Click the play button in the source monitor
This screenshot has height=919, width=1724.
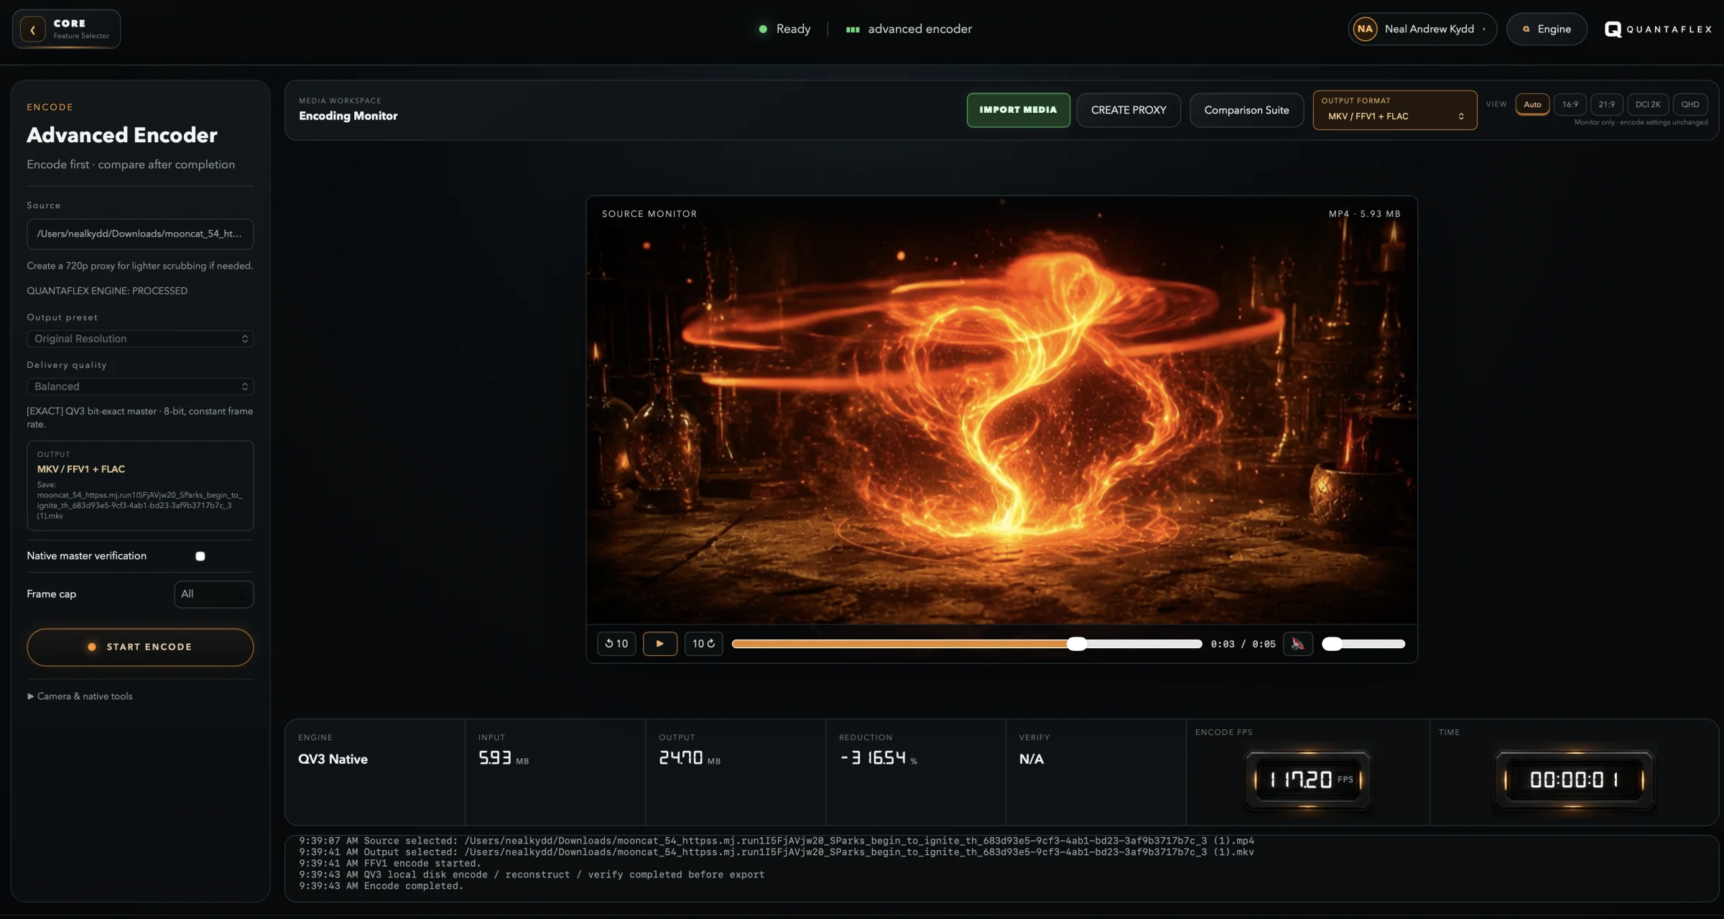659,644
